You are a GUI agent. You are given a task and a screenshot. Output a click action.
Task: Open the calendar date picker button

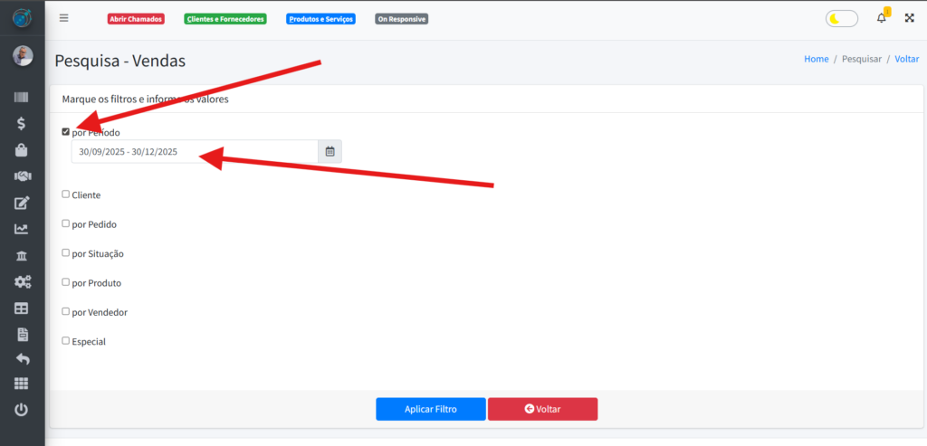point(330,152)
